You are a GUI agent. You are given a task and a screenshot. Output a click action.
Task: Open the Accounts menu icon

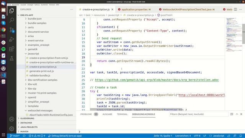click(11, 119)
